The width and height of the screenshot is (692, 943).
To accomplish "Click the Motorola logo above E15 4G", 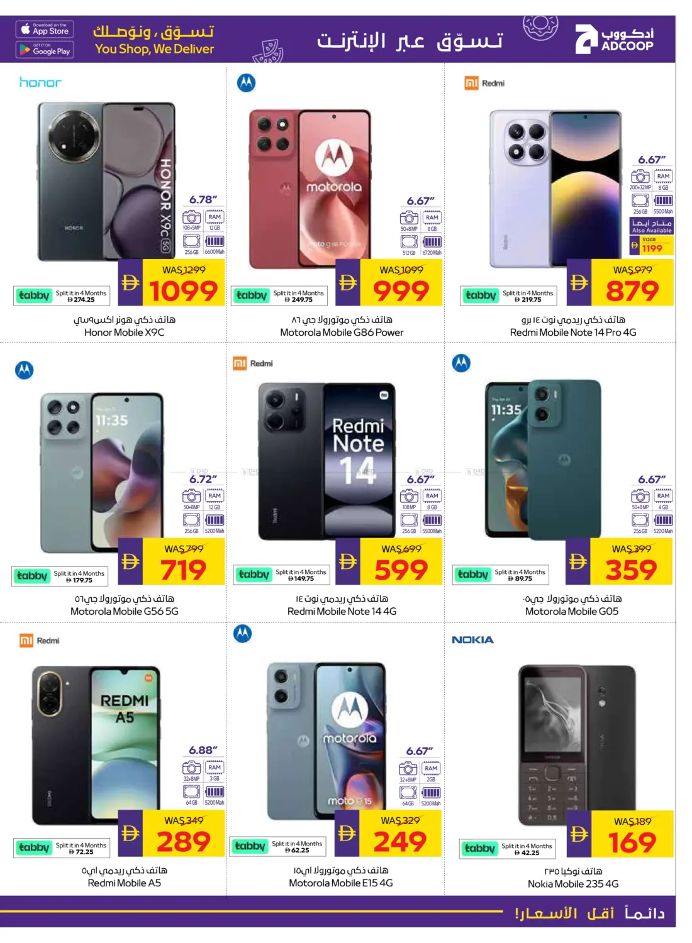I will coord(242,634).
